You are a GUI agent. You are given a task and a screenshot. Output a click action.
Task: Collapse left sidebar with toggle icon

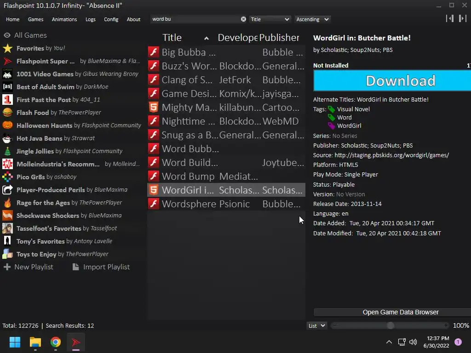(450, 18)
